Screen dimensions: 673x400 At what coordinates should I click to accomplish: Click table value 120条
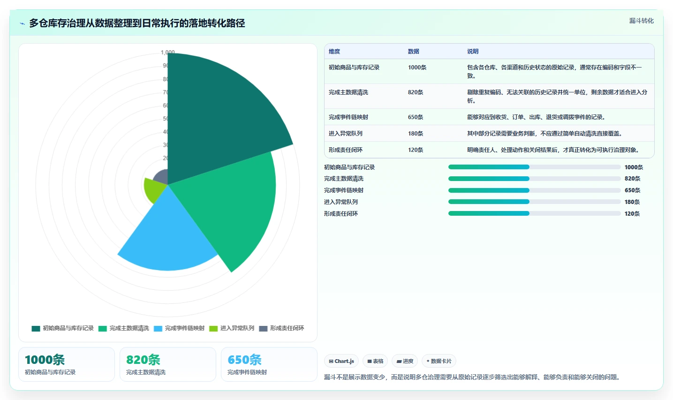pyautogui.click(x=416, y=150)
